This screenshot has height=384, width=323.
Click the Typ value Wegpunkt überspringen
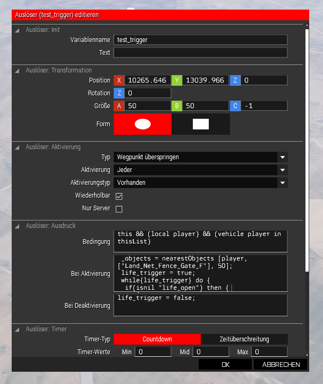pyautogui.click(x=148, y=157)
